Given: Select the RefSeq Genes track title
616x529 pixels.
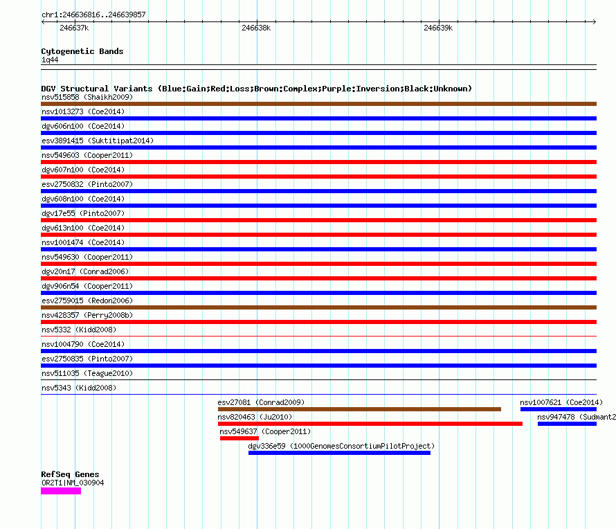Looking at the screenshot, I should (x=71, y=474).
